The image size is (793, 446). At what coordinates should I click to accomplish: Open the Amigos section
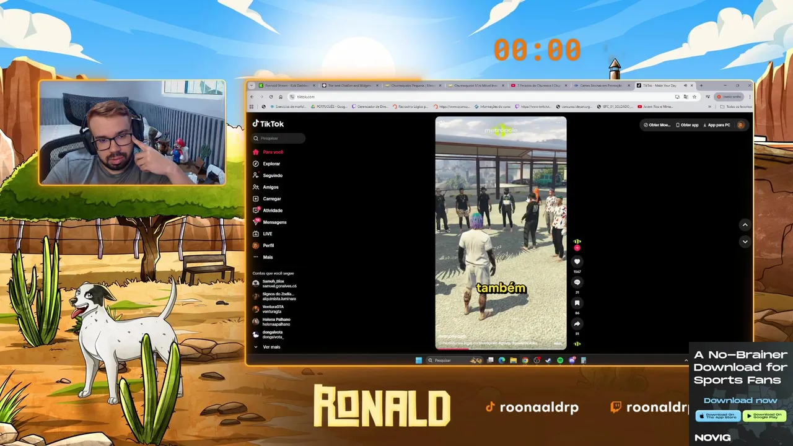(x=266, y=187)
